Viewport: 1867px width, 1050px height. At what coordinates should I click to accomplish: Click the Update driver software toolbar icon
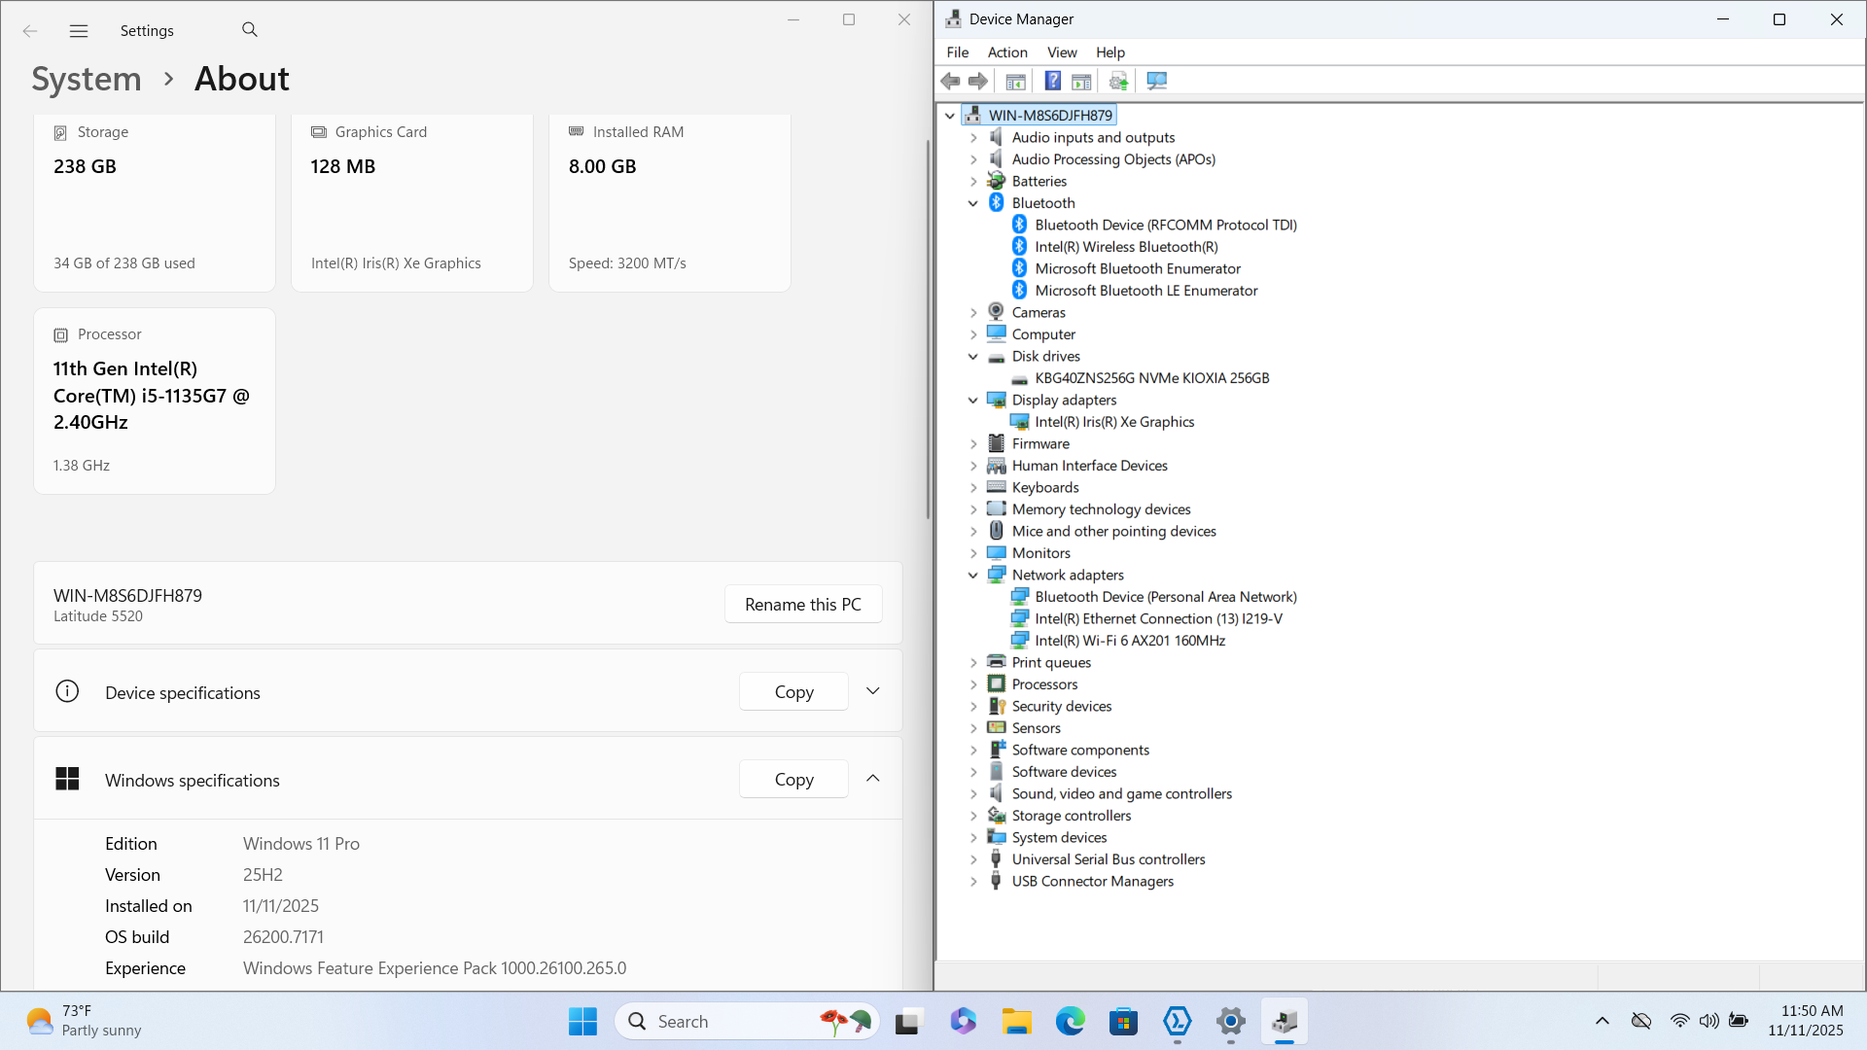click(1118, 81)
